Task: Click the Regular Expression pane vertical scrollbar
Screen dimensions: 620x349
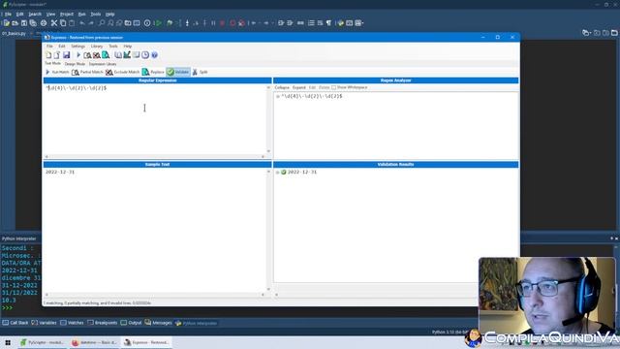Action: click(x=269, y=119)
